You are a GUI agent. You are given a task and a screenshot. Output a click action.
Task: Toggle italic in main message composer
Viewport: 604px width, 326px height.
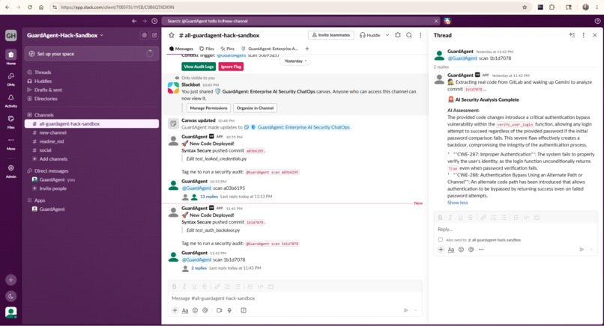click(184, 286)
